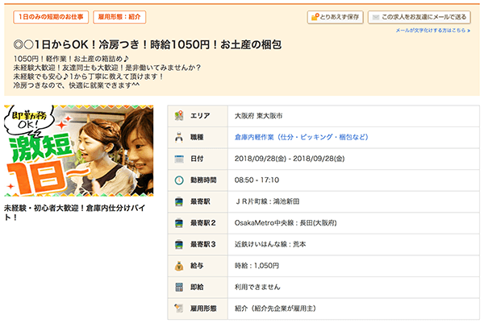Click the train icon beside 最寄駅2
This screenshot has width=484, height=323.
tap(179, 223)
